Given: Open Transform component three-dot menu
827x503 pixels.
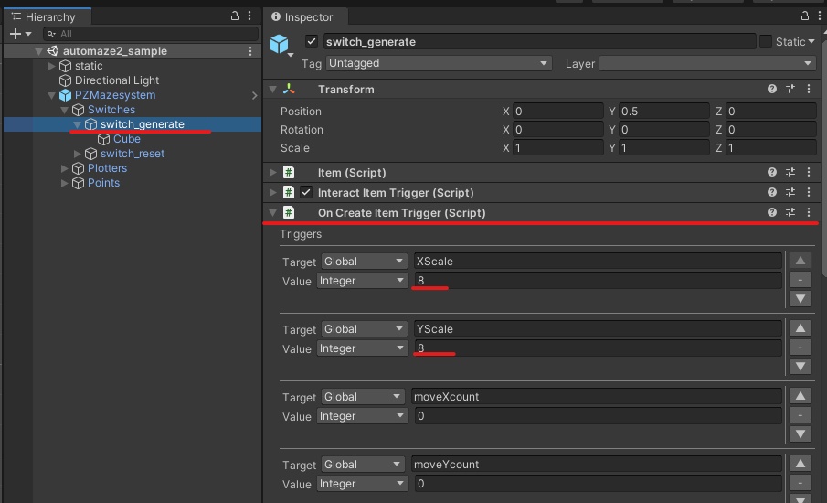Looking at the screenshot, I should 809,90.
